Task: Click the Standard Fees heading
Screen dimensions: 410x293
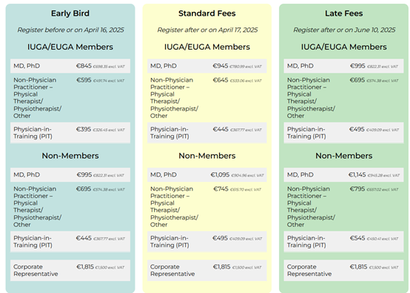Action: pos(206,13)
